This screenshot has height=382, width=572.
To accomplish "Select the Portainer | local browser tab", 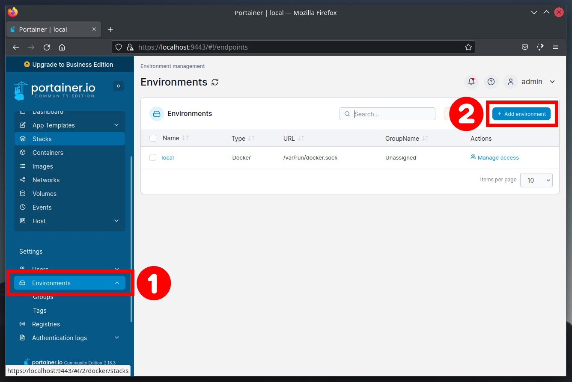I will point(54,30).
